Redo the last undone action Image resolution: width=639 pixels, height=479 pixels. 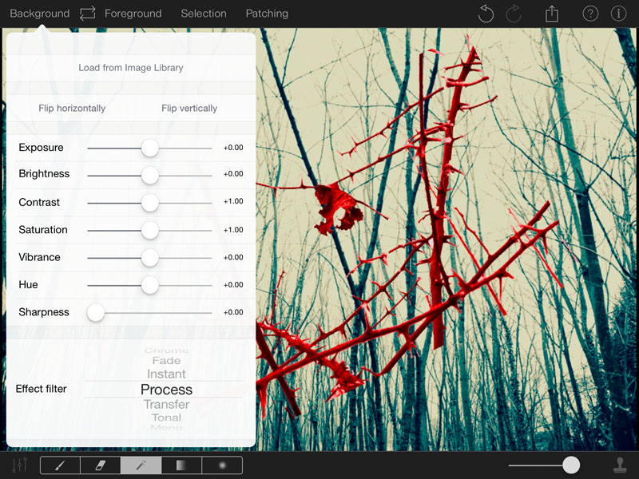pos(514,14)
